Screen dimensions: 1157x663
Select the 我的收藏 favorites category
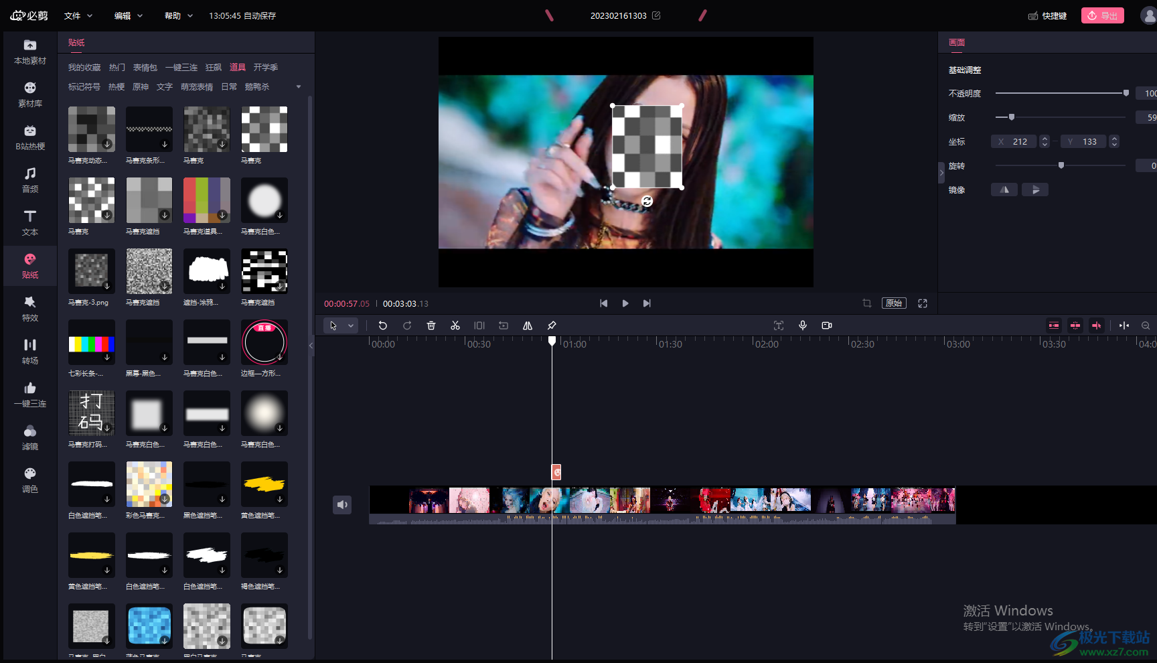(84, 68)
